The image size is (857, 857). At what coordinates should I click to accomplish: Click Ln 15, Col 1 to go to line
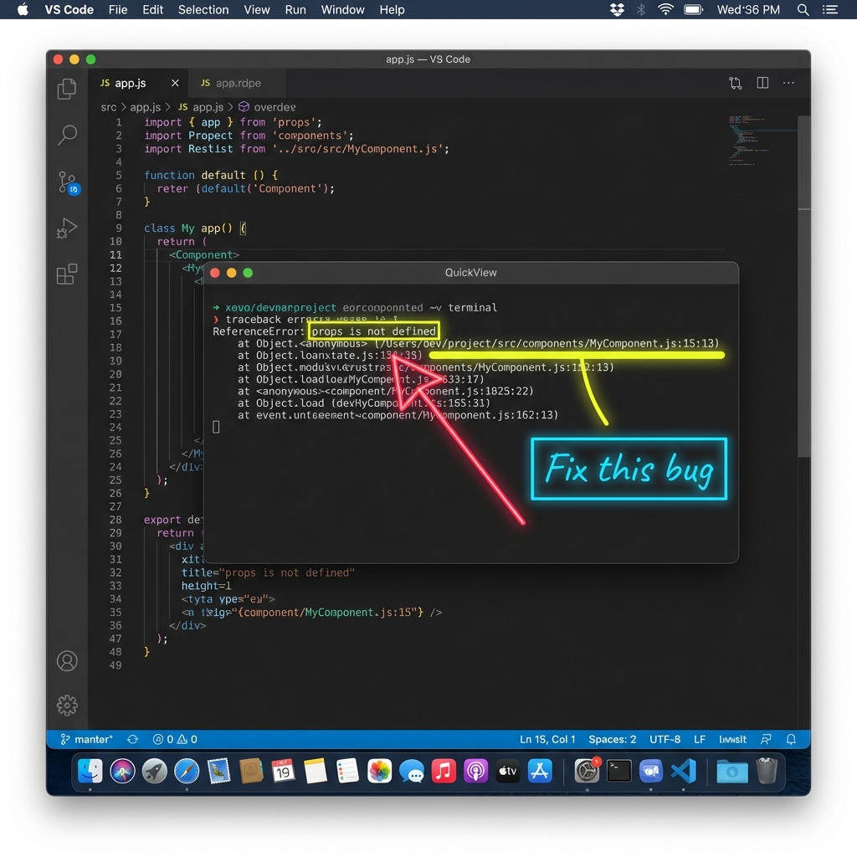[x=547, y=739]
